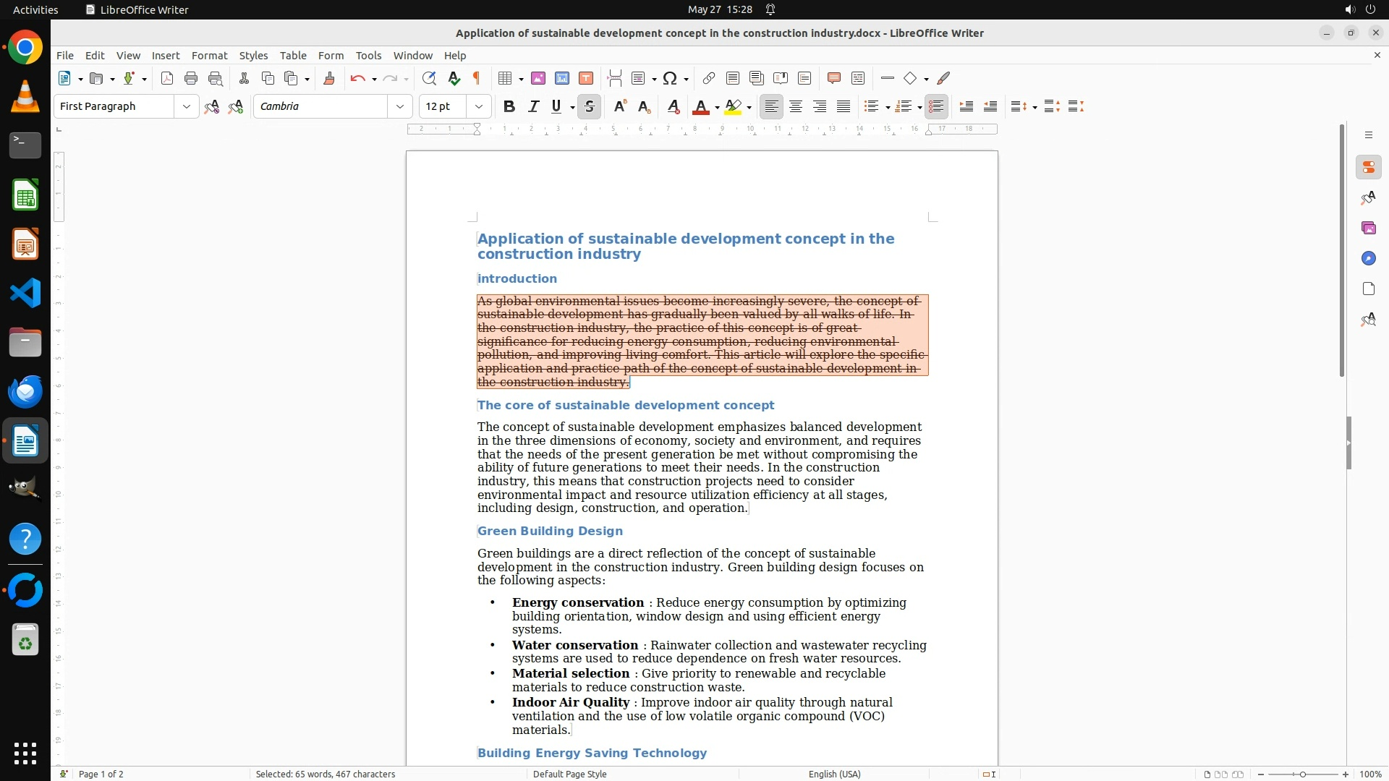The image size is (1389, 781).
Task: Open the Tools menu
Action: [x=368, y=55]
